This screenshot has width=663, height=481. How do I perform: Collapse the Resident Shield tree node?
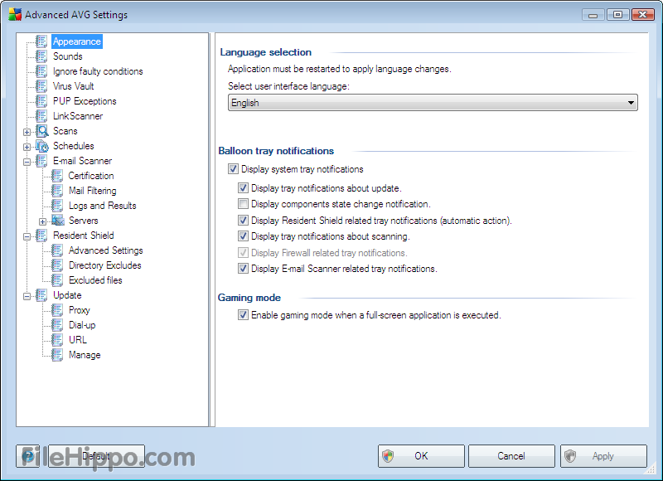[x=27, y=236]
